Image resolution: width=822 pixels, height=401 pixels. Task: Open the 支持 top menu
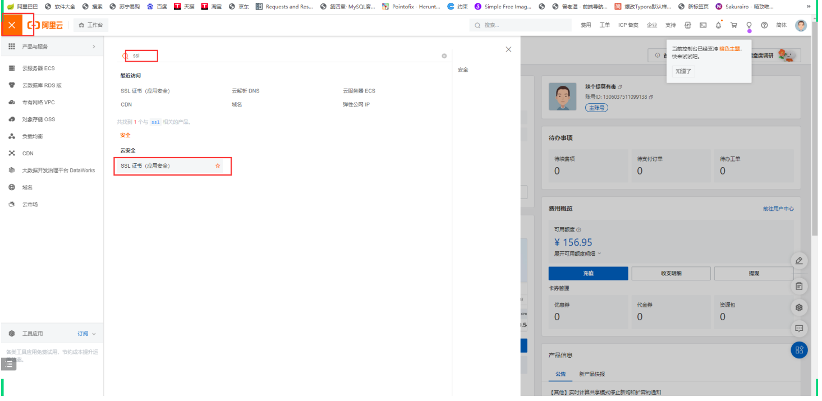[671, 25]
